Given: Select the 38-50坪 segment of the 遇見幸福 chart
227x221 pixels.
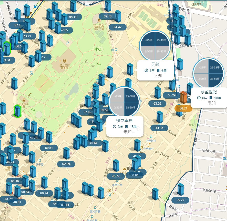Looking at the screenshot, I should [131, 109].
